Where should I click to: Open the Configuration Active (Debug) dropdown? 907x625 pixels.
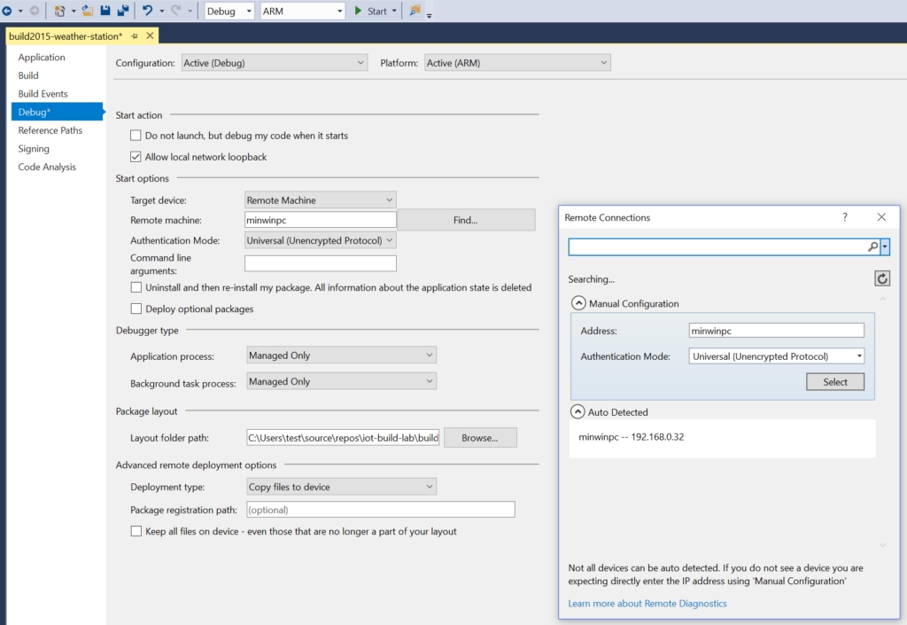275,62
